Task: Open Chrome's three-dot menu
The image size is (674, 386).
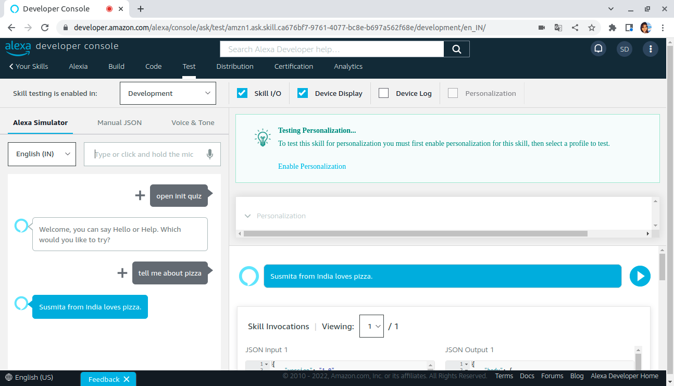Action: (x=663, y=28)
